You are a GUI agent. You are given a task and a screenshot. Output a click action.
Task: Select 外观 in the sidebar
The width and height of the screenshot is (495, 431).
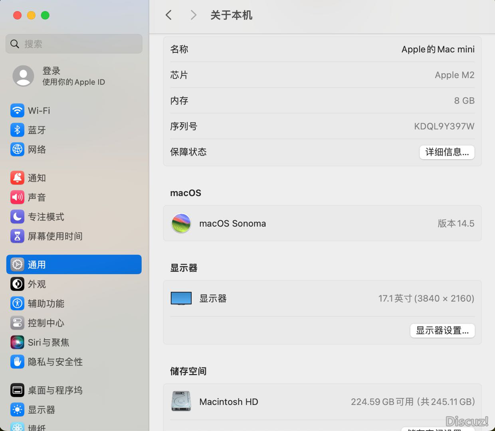click(x=74, y=284)
